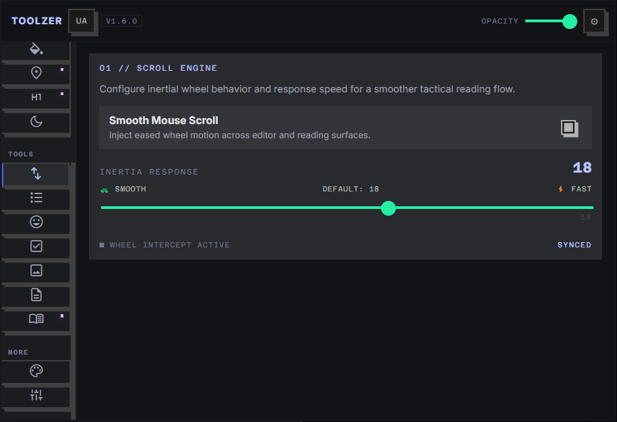Click the SYNCED status label
617x422 pixels.
click(574, 245)
